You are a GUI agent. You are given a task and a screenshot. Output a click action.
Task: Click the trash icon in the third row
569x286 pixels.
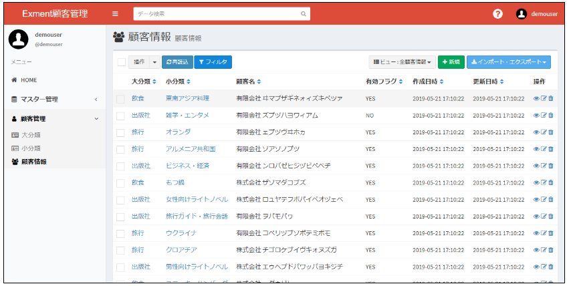(x=551, y=132)
